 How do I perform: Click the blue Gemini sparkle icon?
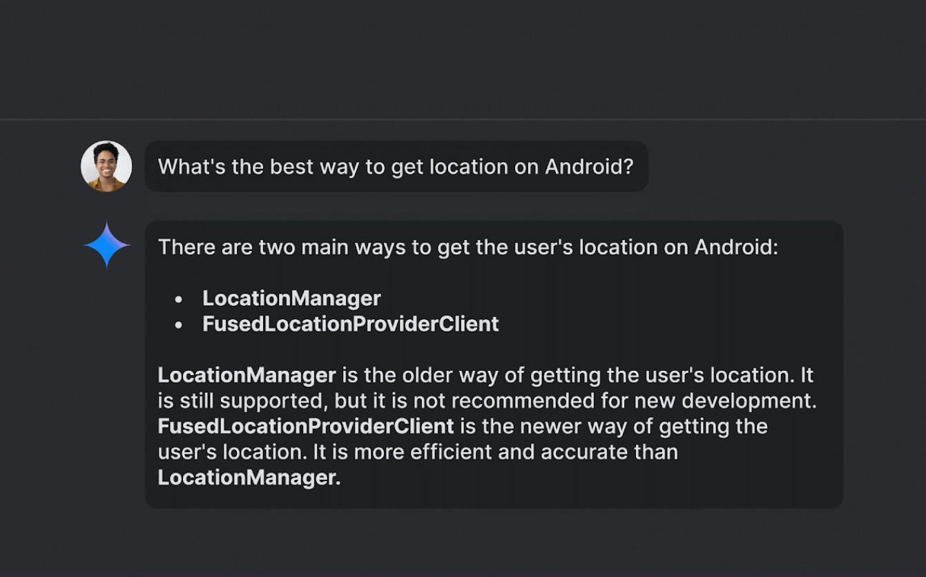pos(107,245)
